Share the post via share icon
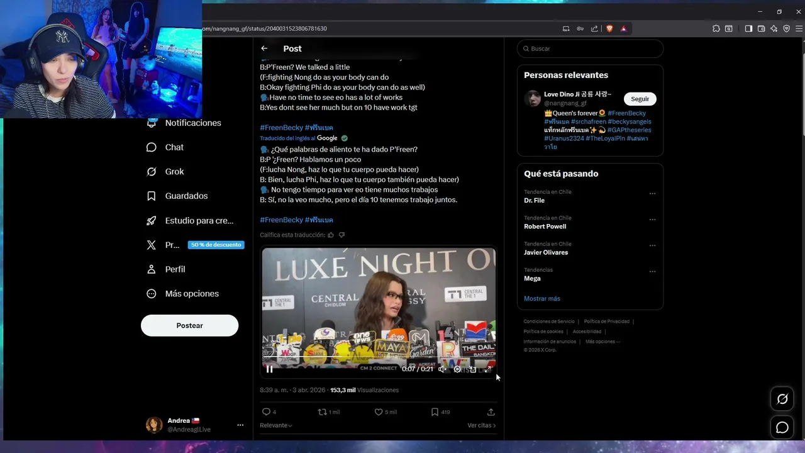 point(491,412)
